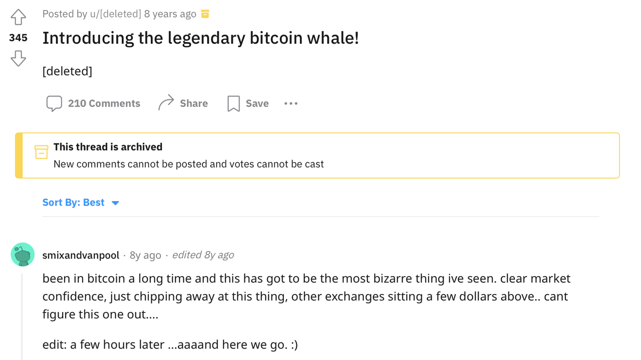Screen dimensions: 641x360
Task: Downvote the bitcoin whale post
Action: click(x=19, y=58)
